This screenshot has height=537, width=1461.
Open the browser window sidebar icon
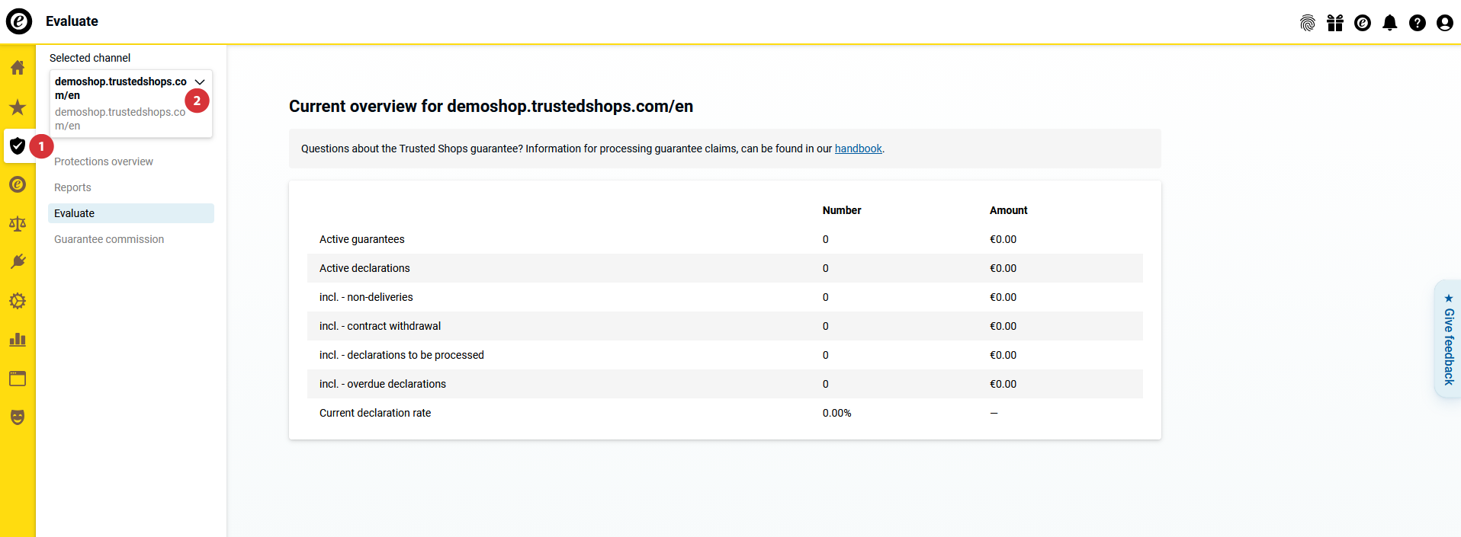[x=18, y=379]
